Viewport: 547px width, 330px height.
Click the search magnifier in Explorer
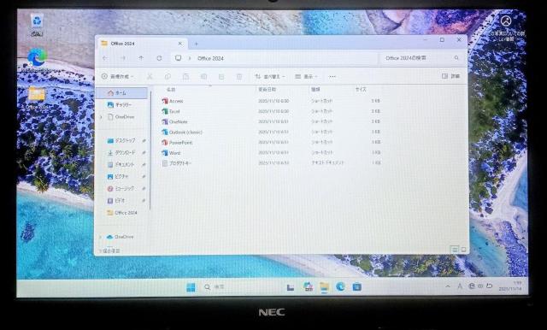pos(456,58)
